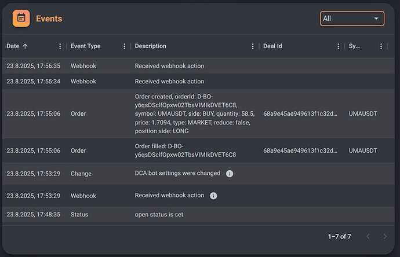
Task: Sort by the Deal Id column header
Action: [x=274, y=46]
